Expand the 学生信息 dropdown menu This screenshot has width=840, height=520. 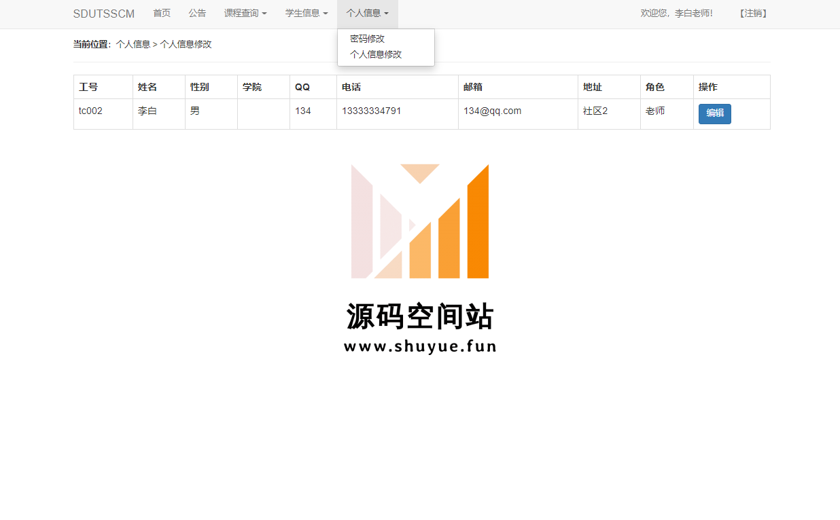tap(307, 13)
